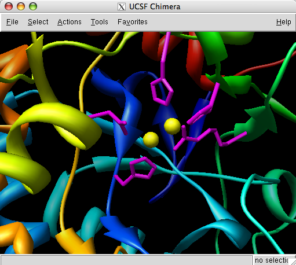Pick the upper yellow metal ion sphere

coord(172,126)
